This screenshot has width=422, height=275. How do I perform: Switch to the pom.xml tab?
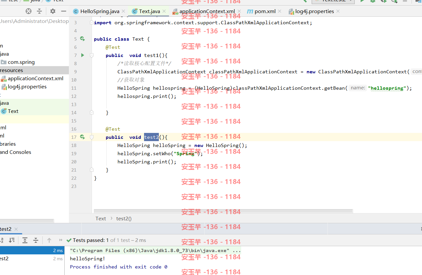(265, 11)
